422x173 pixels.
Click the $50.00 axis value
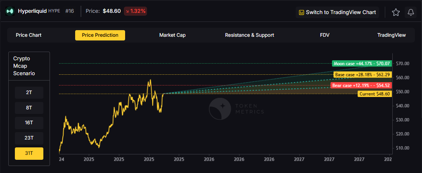click(x=403, y=92)
